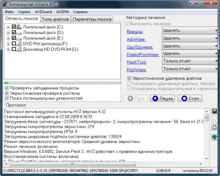Uncheck the Локальный диск (D:) checkbox
This screenshot has width=220, height=176.
click(x=14, y=32)
